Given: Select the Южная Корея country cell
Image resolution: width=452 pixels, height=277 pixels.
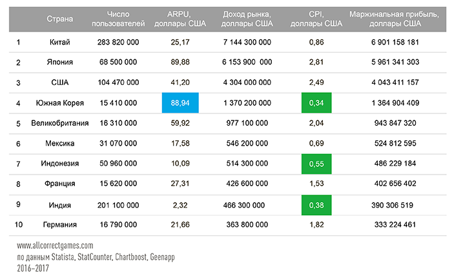Looking at the screenshot, I should pyautogui.click(x=59, y=103).
